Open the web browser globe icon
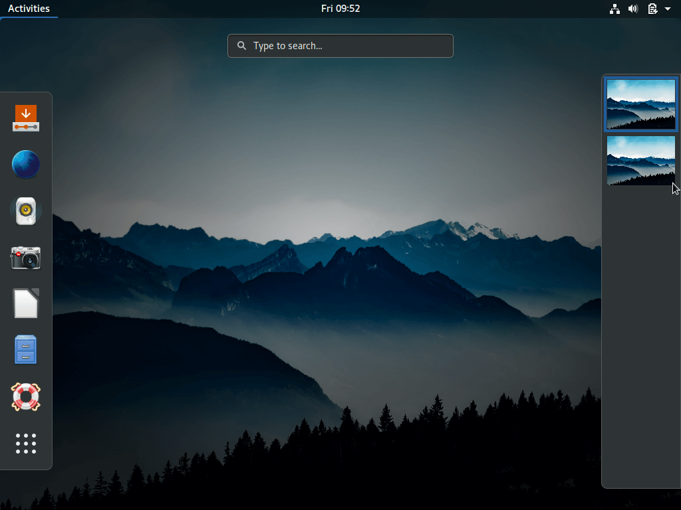This screenshot has width=681, height=510. tap(26, 165)
